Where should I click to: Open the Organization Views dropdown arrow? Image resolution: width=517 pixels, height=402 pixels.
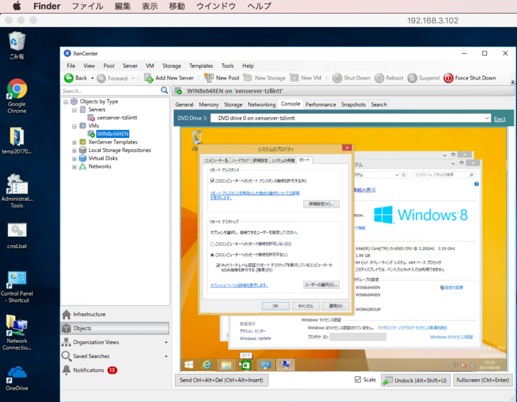click(166, 343)
